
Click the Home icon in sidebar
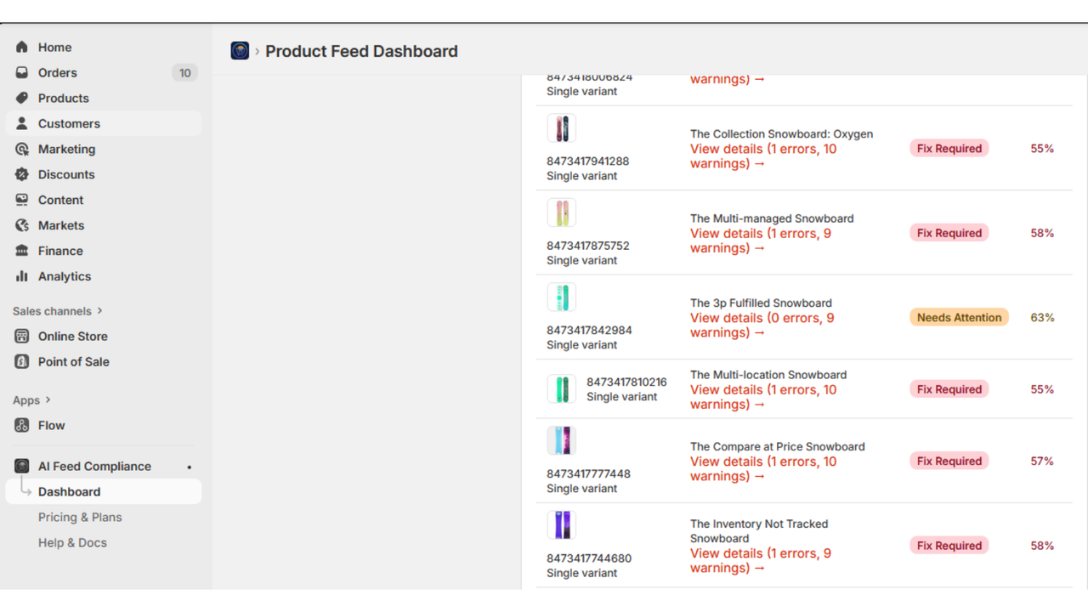pos(22,47)
